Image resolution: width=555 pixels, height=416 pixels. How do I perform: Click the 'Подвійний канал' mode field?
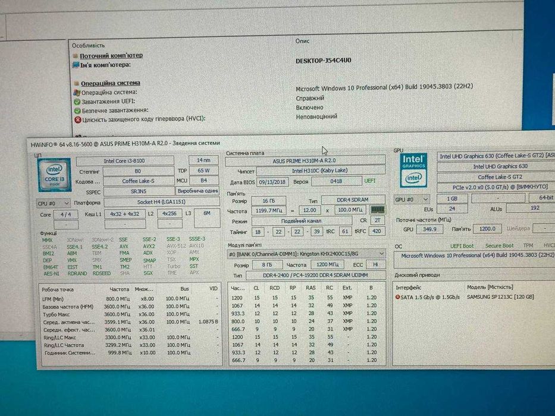coord(302,220)
